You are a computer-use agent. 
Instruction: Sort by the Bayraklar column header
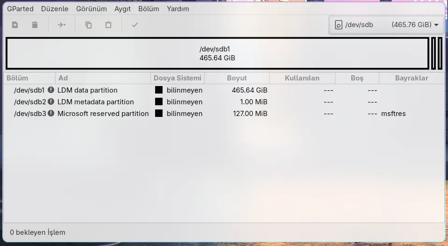[x=412, y=78]
